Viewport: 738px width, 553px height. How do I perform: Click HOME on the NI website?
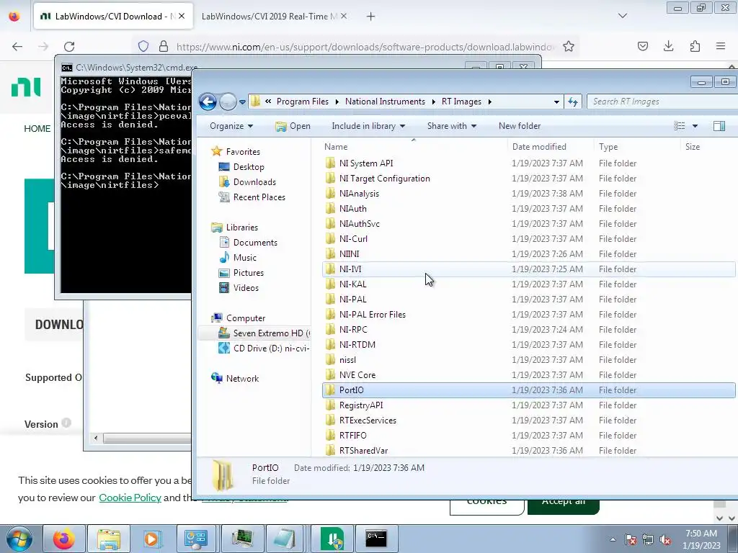(x=37, y=129)
